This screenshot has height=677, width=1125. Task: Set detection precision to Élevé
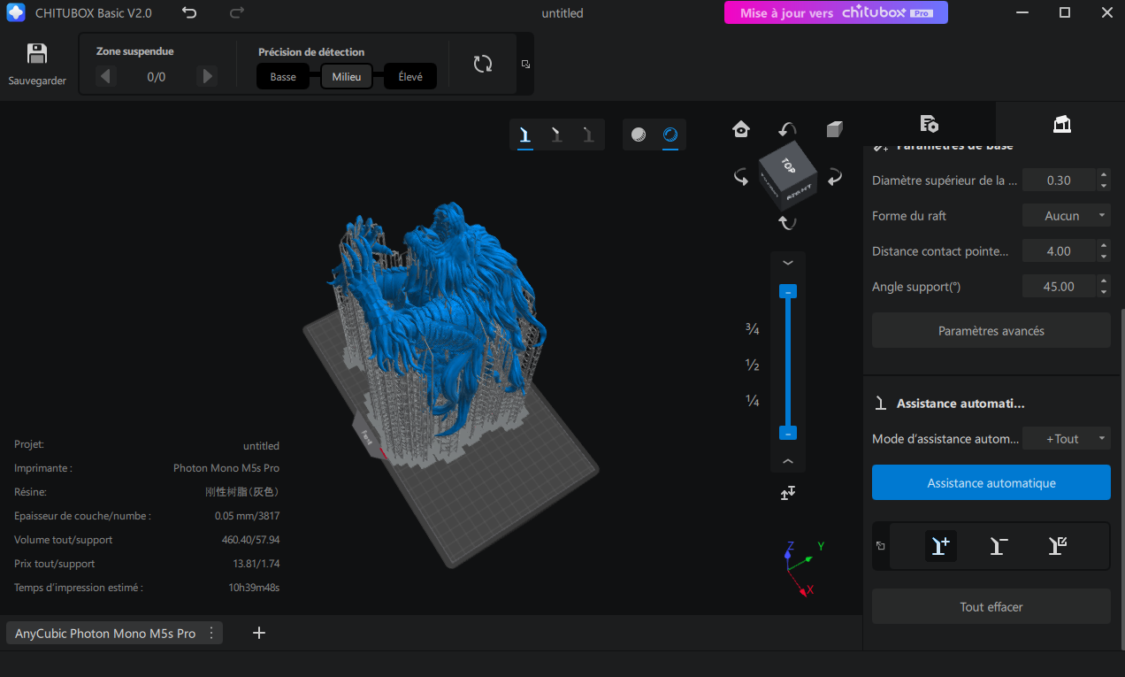coord(410,77)
